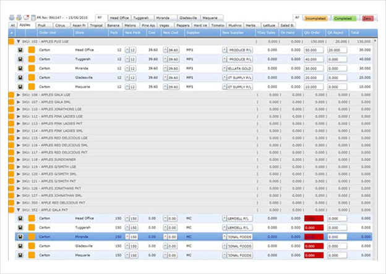The height and width of the screenshot is (274, 386).
Task: Filter by Incompleted status
Action: coord(315,19)
